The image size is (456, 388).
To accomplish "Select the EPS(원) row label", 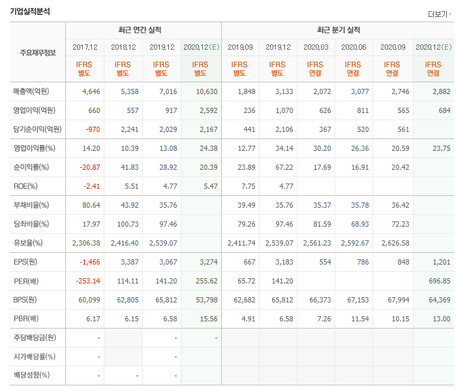I will [x=25, y=262].
